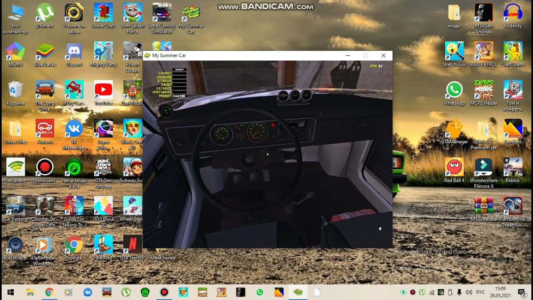Launch the Tower Craft game icon
533x300 pixels.
click(103, 16)
